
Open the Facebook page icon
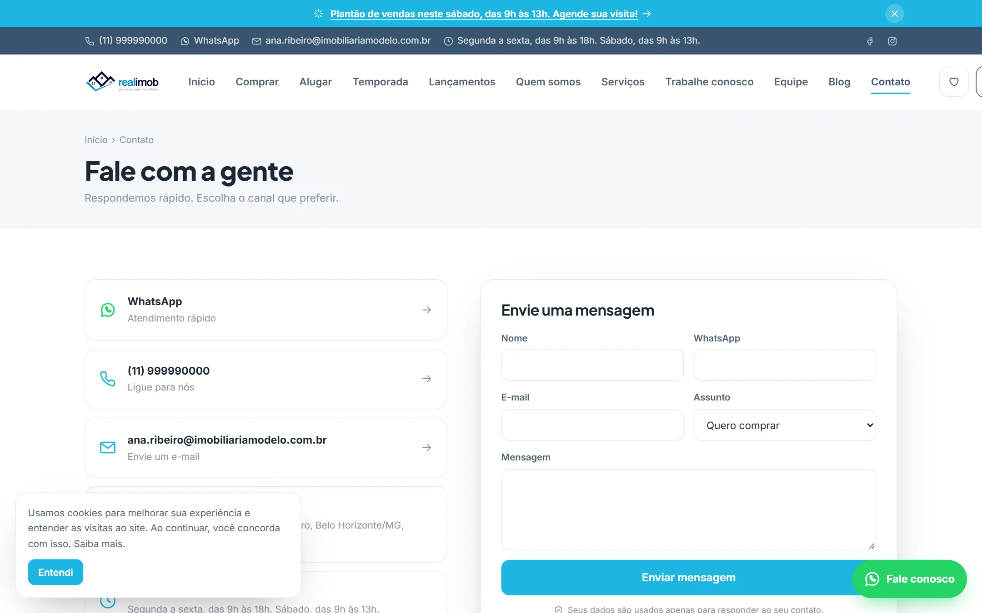870,41
